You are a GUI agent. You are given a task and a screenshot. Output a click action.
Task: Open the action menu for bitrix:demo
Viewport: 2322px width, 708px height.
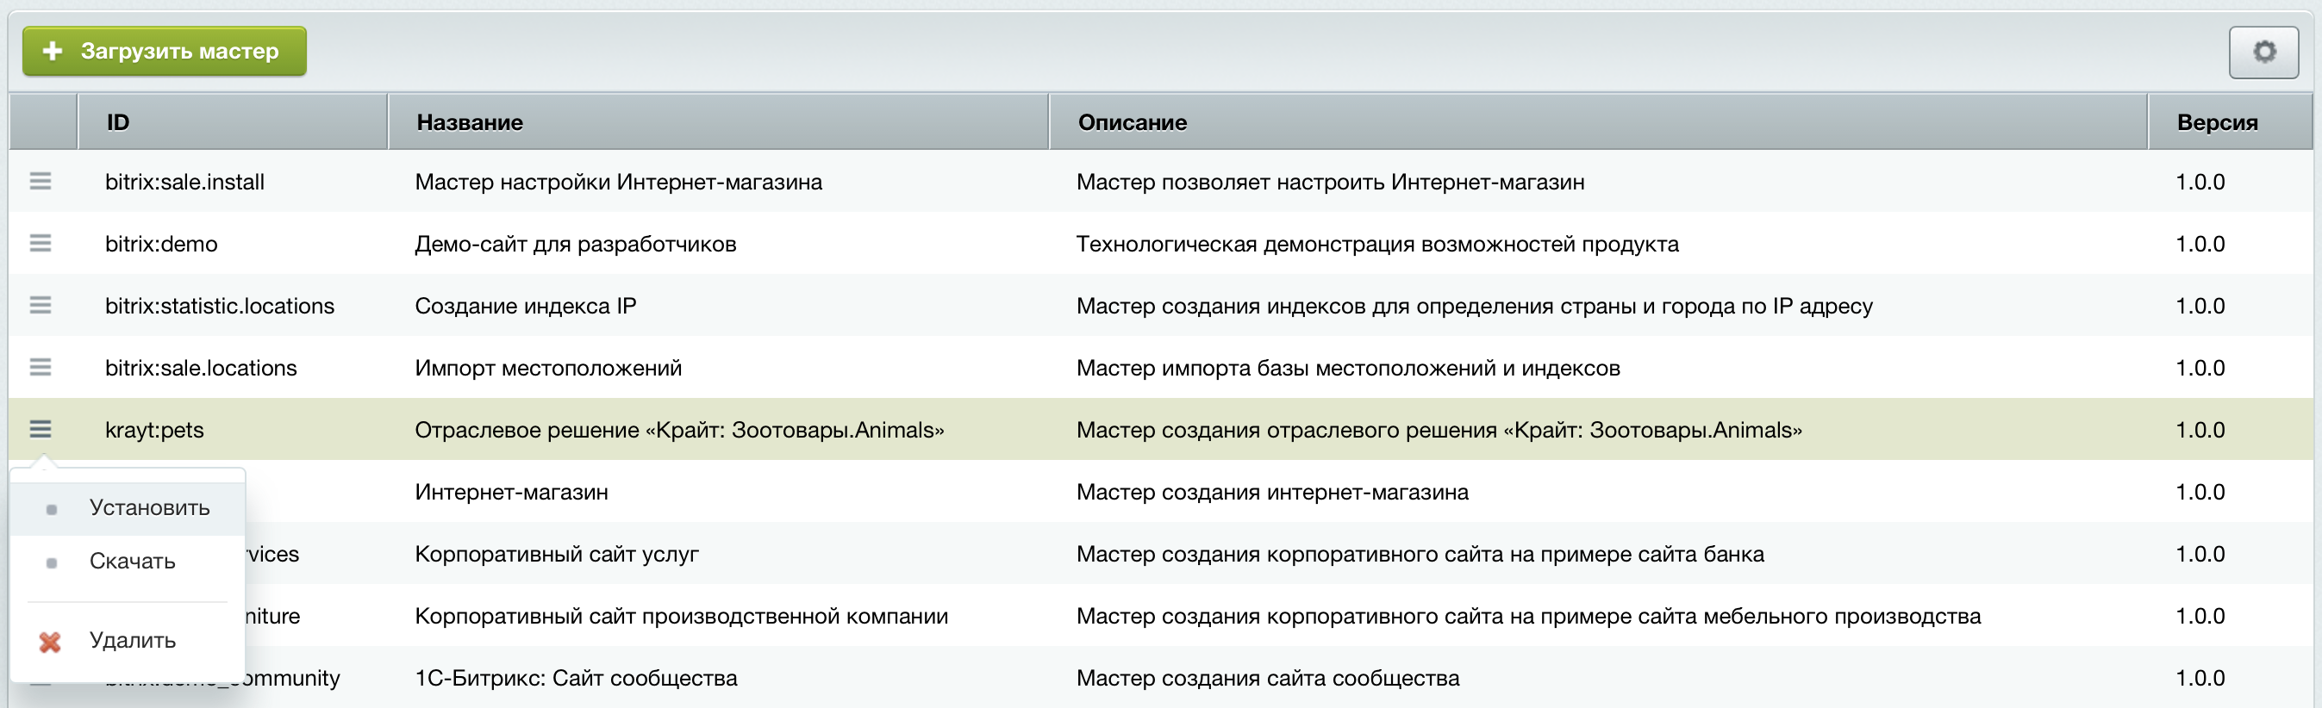click(x=41, y=243)
